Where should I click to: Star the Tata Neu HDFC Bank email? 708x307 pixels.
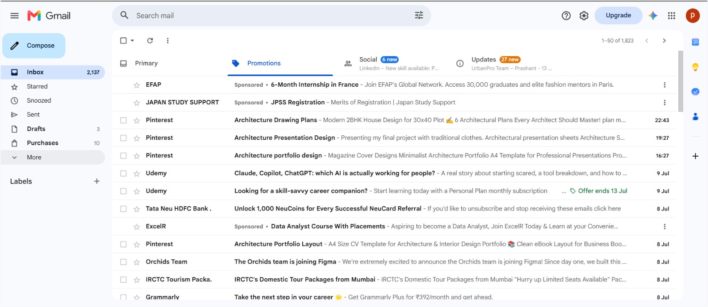[136, 209]
